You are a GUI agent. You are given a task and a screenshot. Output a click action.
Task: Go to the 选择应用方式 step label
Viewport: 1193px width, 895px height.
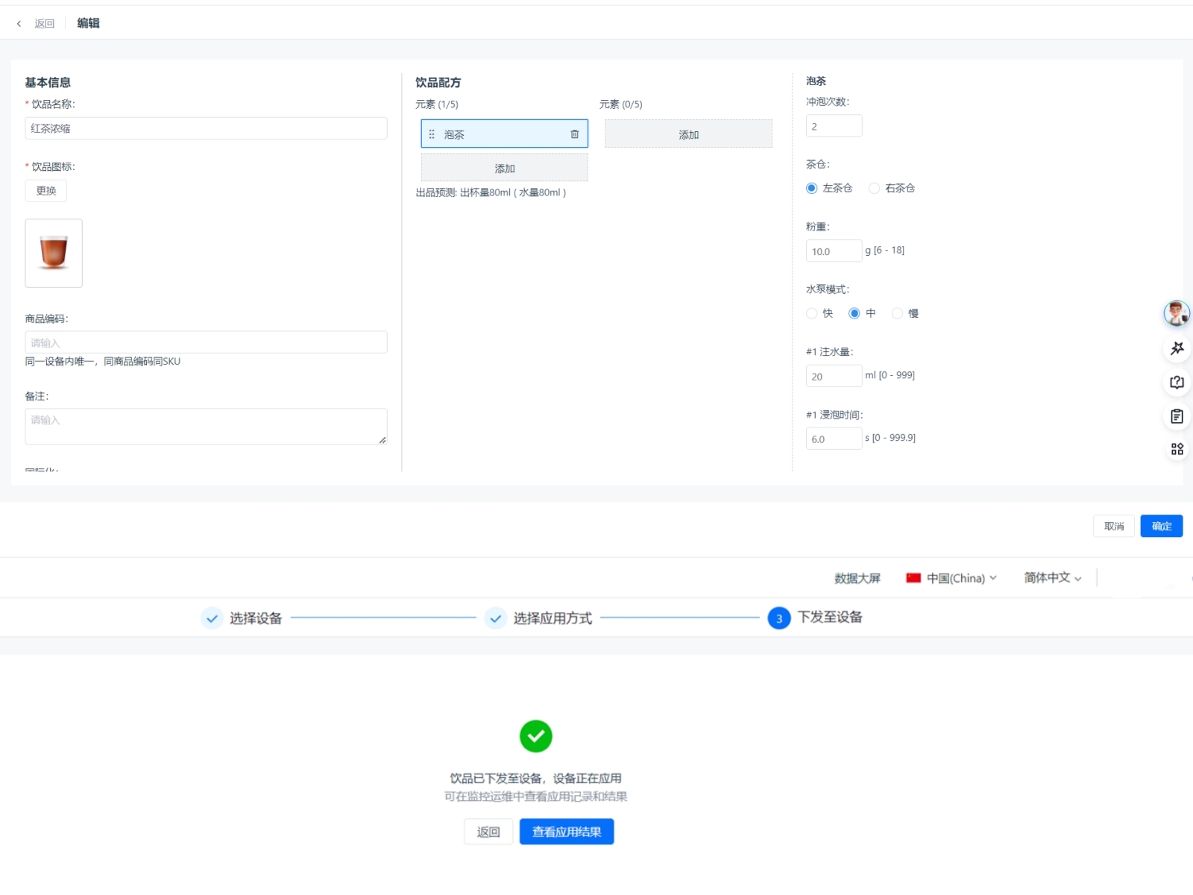pos(553,618)
